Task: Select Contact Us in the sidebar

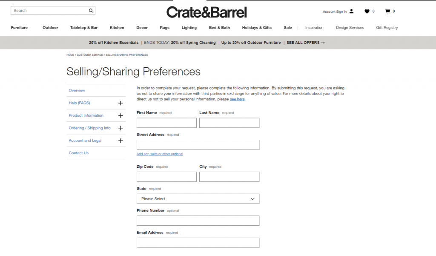Action: (78, 153)
